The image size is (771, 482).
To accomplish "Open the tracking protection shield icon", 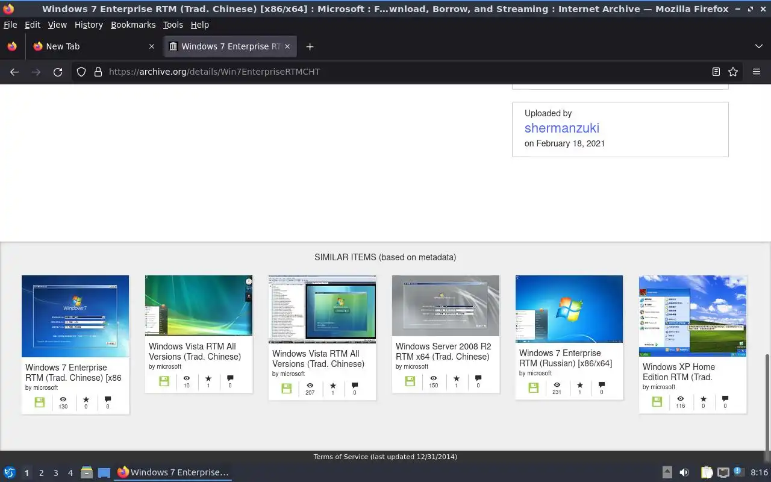I will tap(81, 72).
